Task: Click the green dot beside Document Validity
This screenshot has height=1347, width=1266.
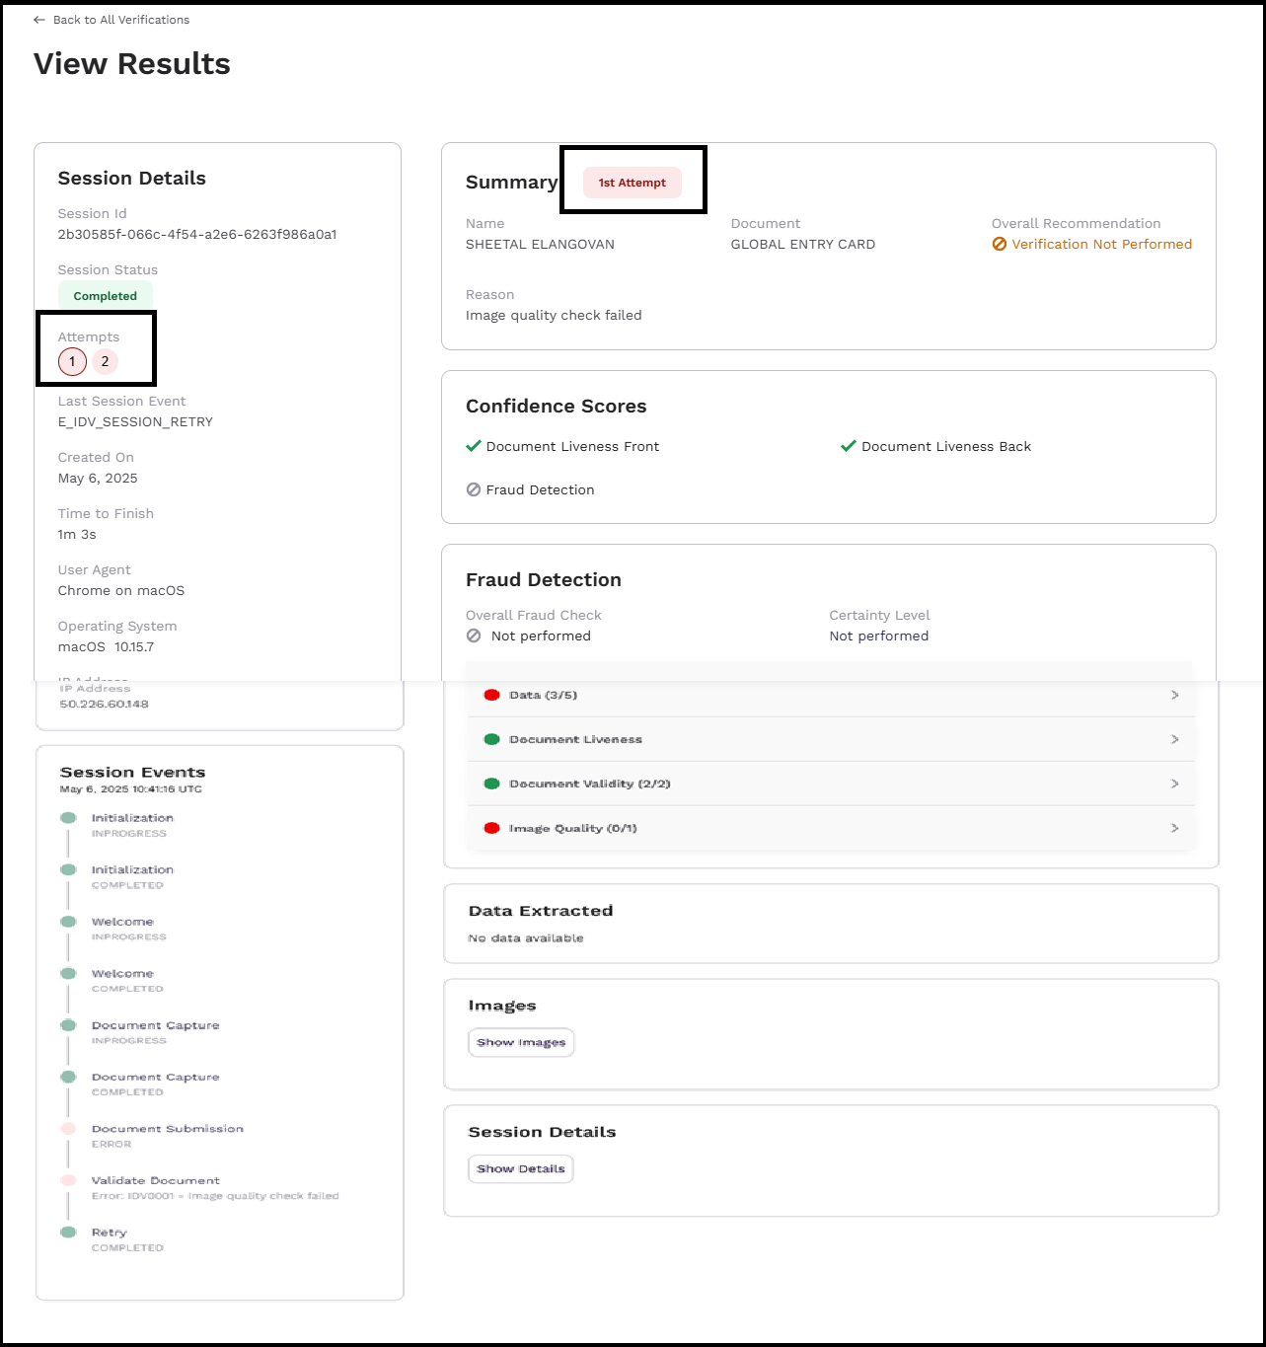Action: tap(491, 784)
